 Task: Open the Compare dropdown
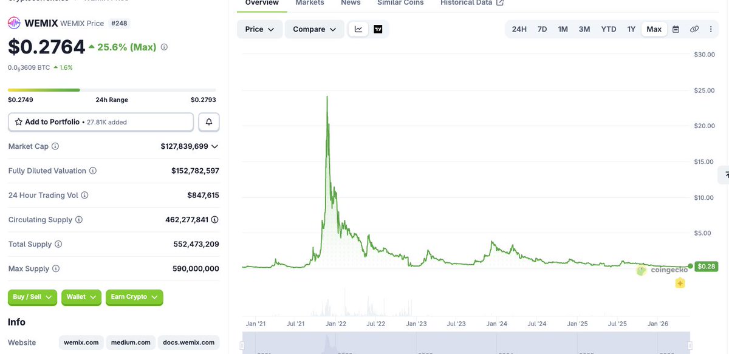(x=315, y=29)
